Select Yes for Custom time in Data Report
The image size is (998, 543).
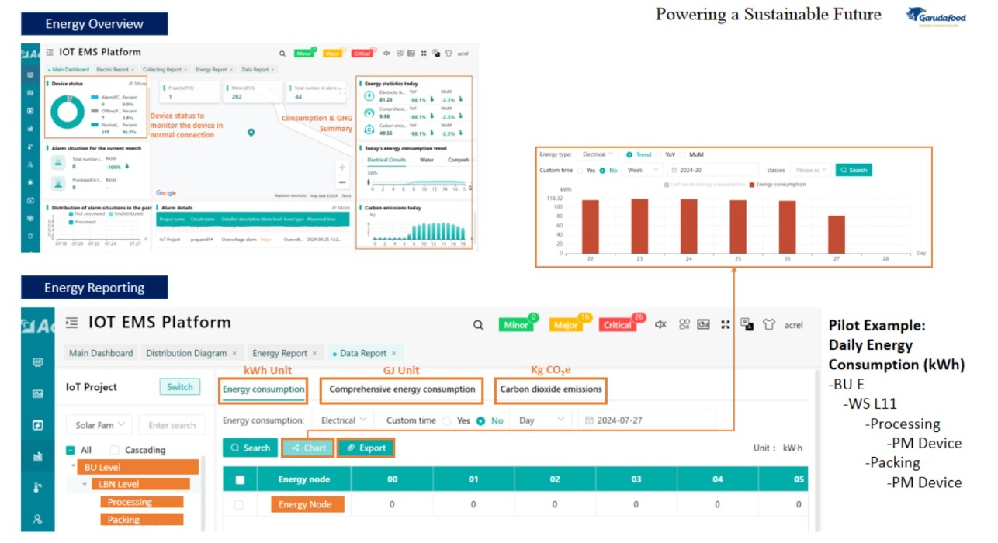pyautogui.click(x=446, y=420)
